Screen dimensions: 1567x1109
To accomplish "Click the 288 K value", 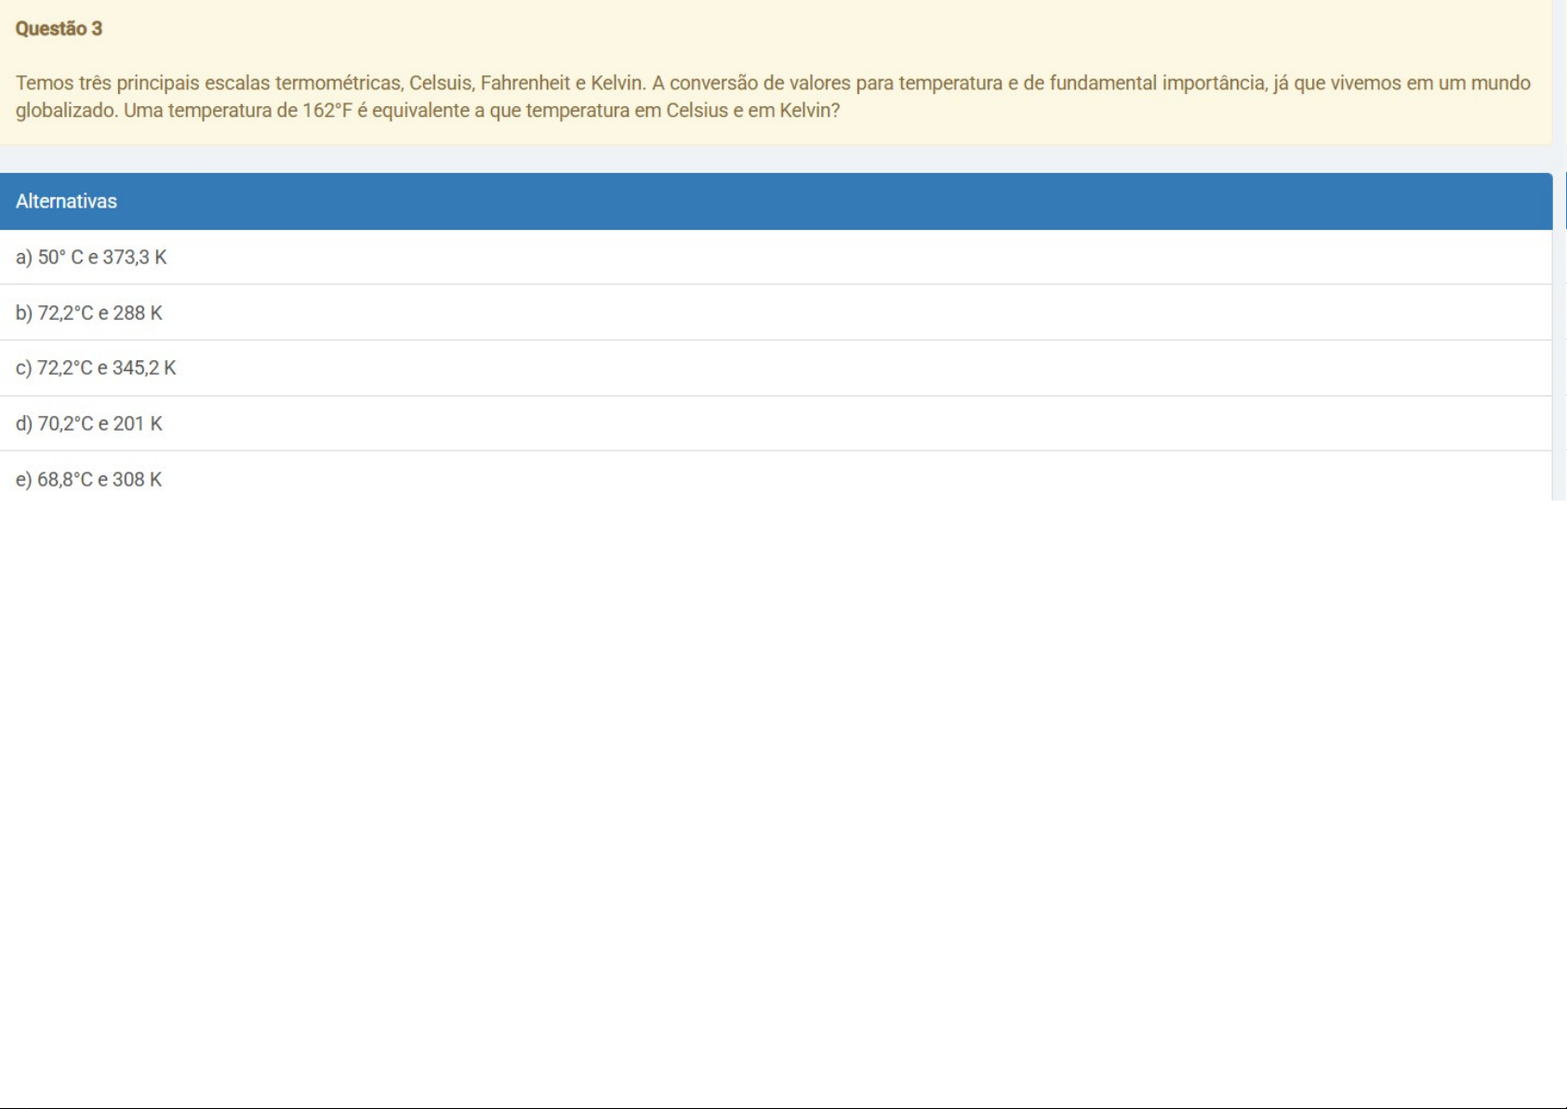I will pyautogui.click(x=138, y=314).
